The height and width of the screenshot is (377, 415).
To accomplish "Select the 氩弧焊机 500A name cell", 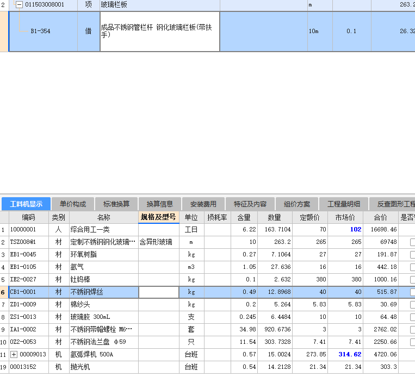I will [104, 354].
